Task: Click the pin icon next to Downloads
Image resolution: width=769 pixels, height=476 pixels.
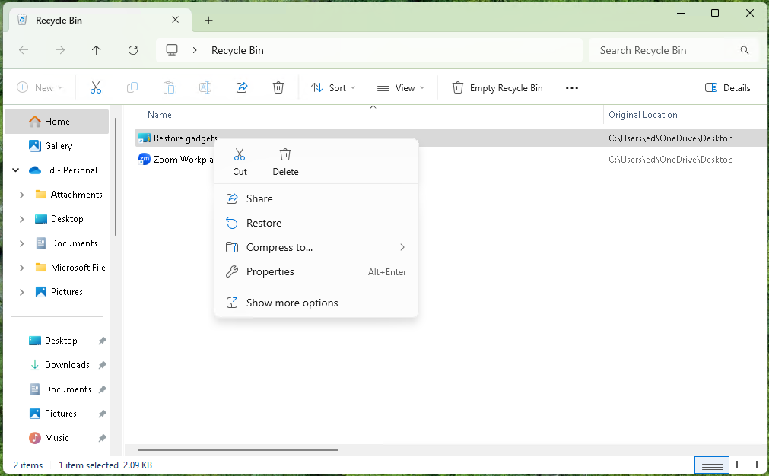Action: click(x=102, y=365)
